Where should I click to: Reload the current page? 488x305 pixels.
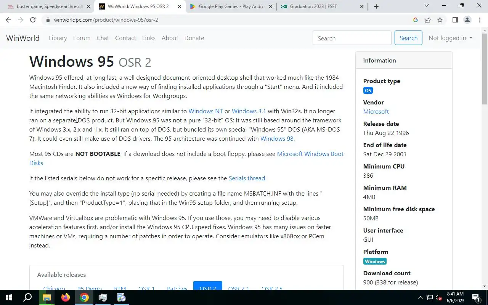(33, 20)
